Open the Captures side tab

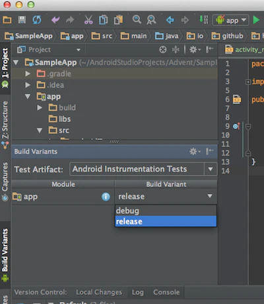[5, 181]
